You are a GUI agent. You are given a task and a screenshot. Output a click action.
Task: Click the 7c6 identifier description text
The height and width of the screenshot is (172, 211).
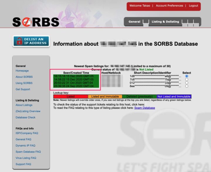click(x=155, y=79)
